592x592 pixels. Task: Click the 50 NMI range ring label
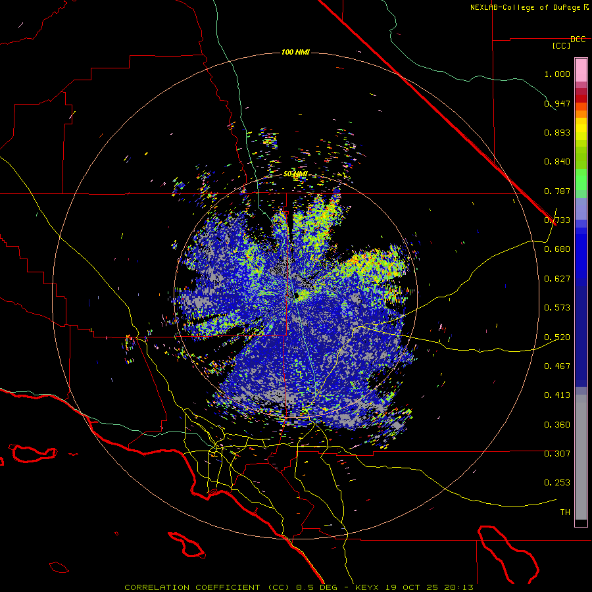click(295, 174)
